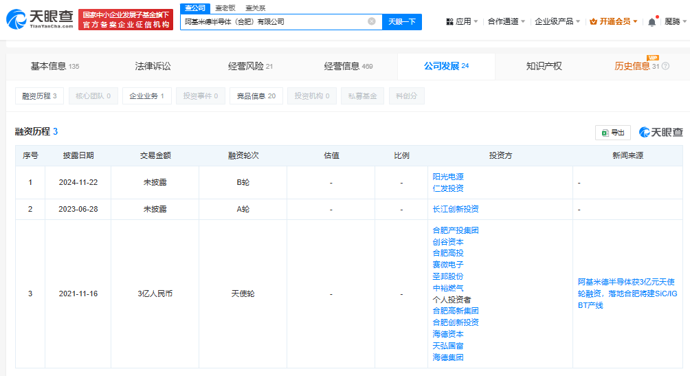Select the 核心团队 0 sub-tab

[x=93, y=96]
